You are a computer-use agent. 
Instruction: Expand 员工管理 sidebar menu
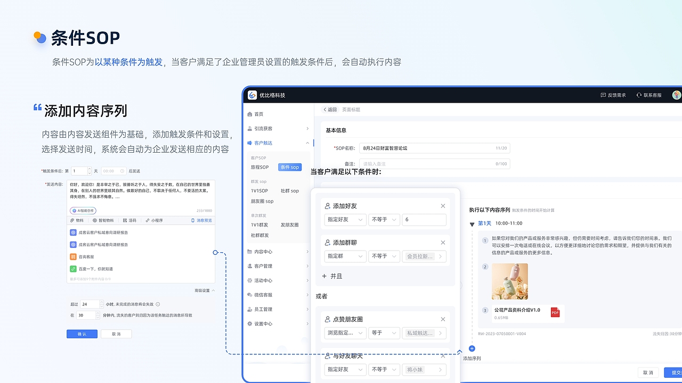tap(278, 309)
